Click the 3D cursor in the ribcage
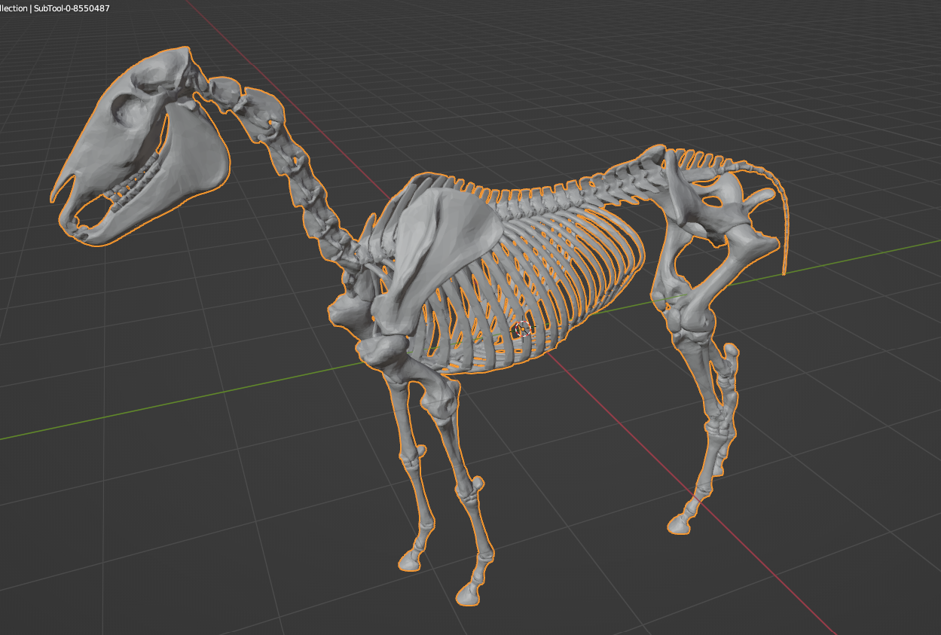Screen dimensions: 941x635 coord(521,329)
